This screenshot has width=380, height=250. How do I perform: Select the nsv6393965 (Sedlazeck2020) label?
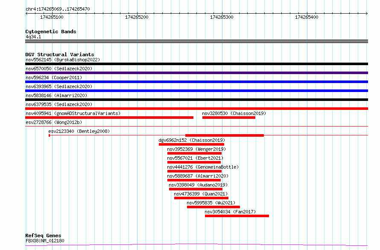click(59, 86)
